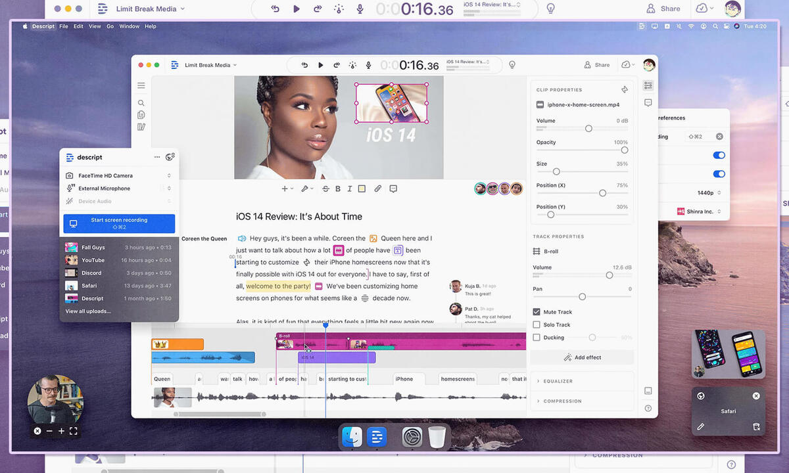
Task: Open the View all uploads link
Action: pyautogui.click(x=88, y=311)
